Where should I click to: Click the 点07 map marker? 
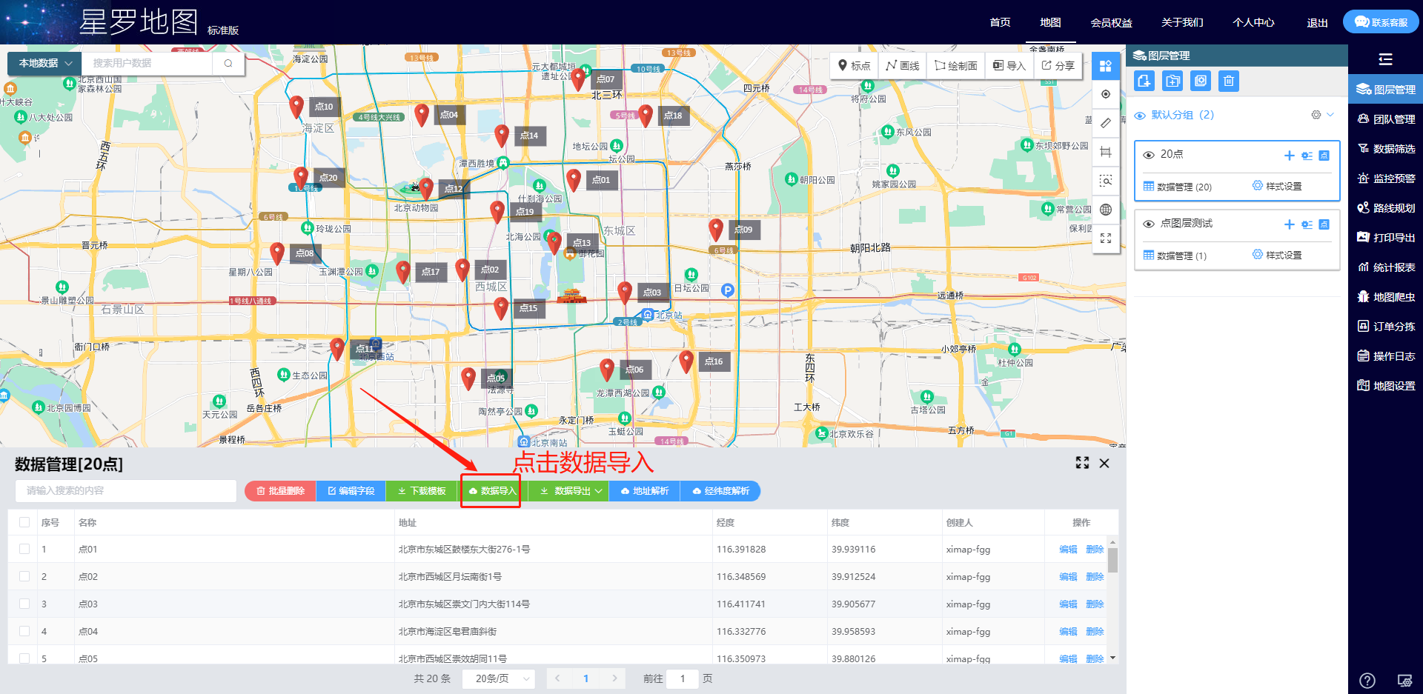(578, 78)
